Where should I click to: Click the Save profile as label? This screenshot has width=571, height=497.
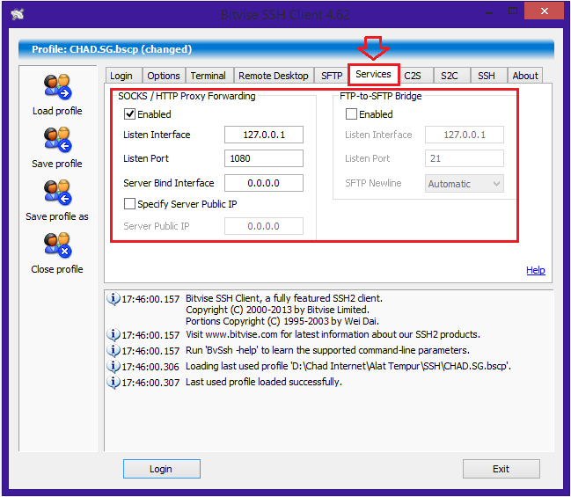pyautogui.click(x=57, y=216)
